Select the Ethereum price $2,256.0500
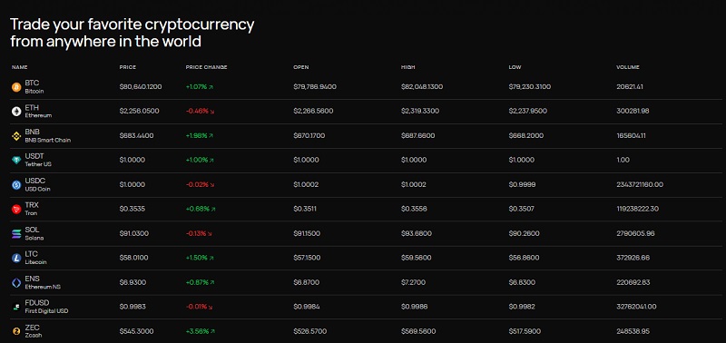Viewport: 726px width, 343px height. pyautogui.click(x=140, y=112)
